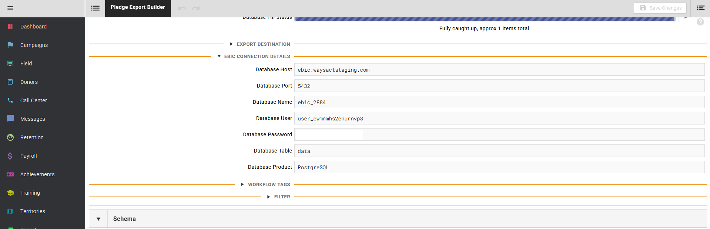Open Payroll via its dollar sign icon
The image size is (710, 229).
(10, 156)
